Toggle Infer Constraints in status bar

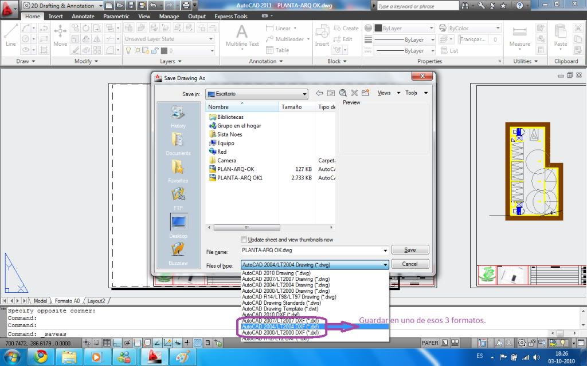click(87, 343)
